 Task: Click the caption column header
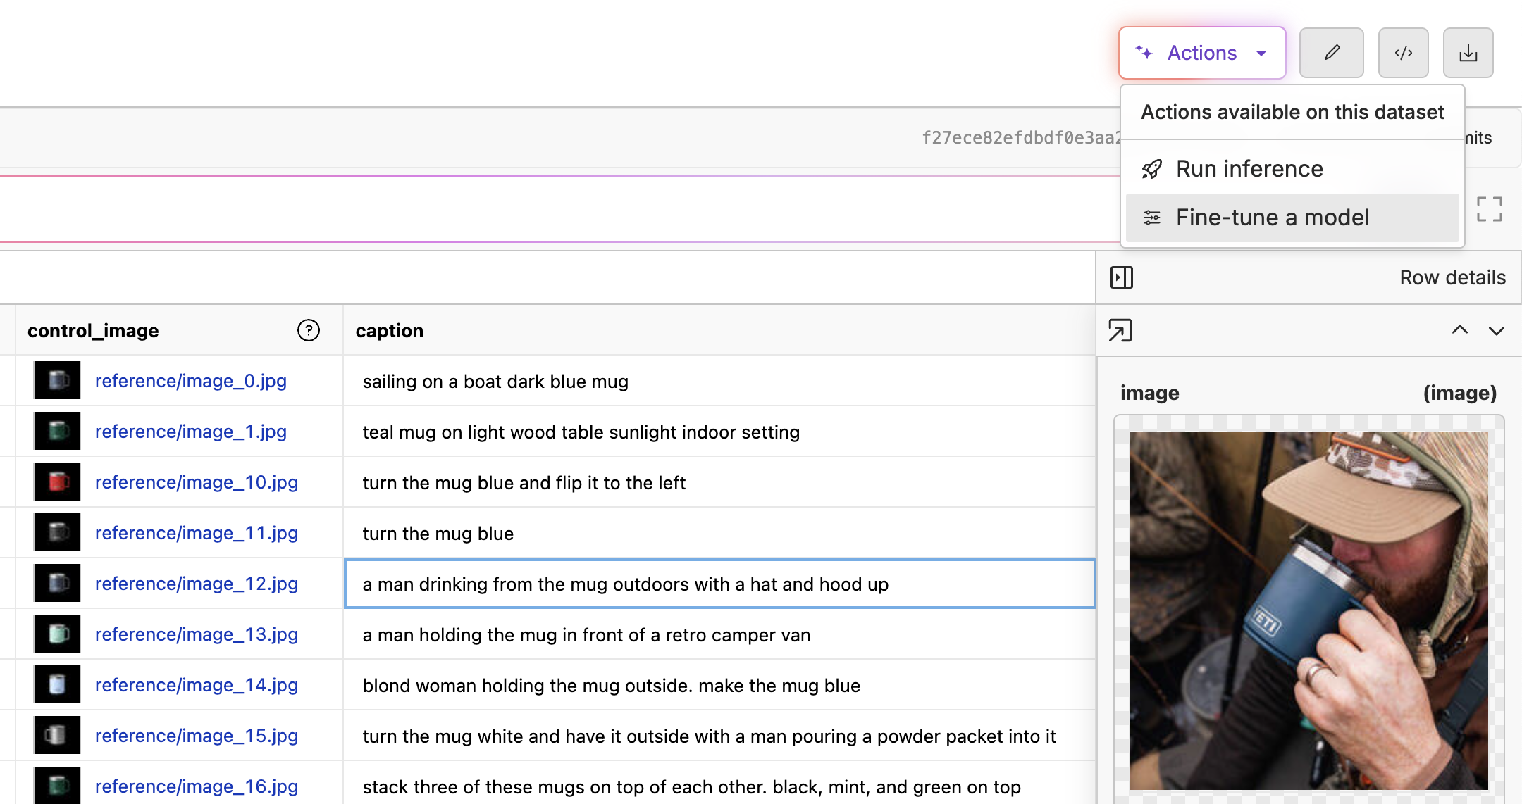coord(389,330)
